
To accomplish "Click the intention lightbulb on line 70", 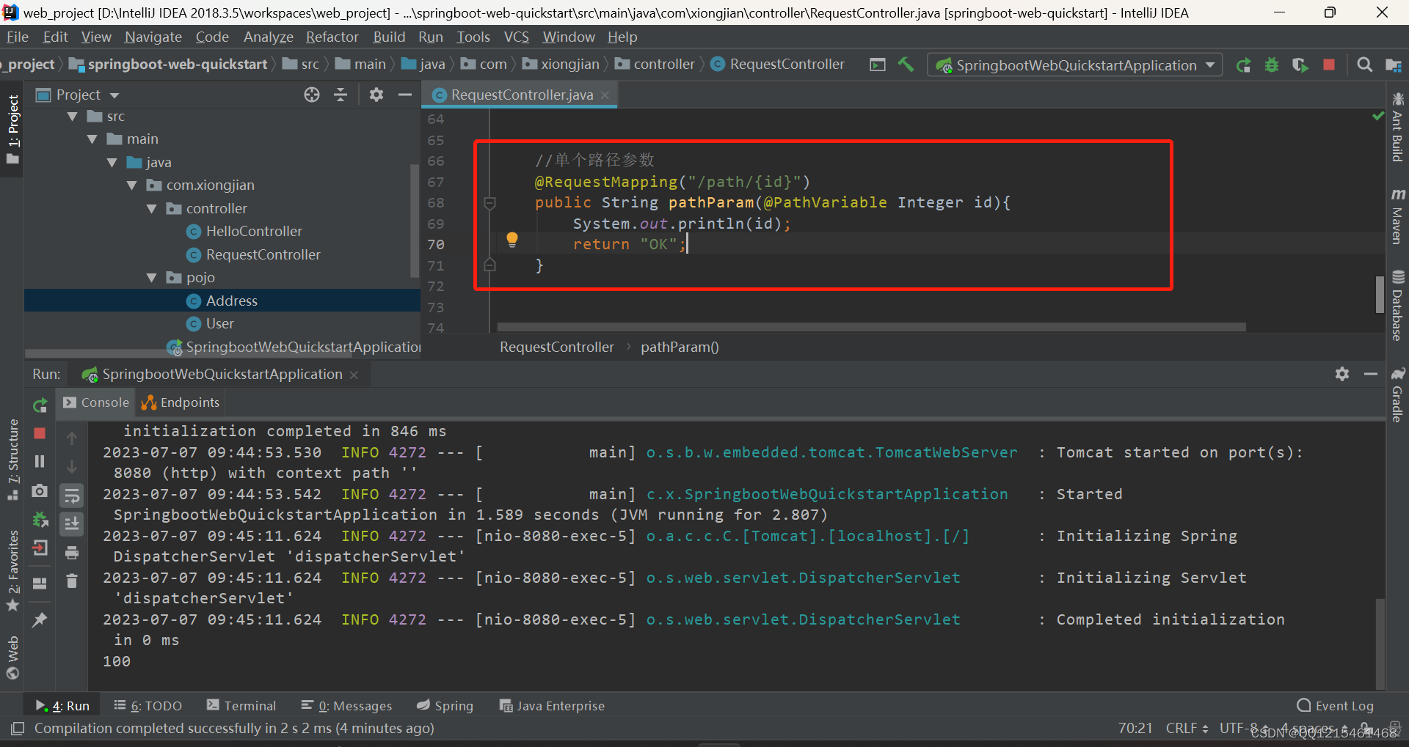I will 512,239.
